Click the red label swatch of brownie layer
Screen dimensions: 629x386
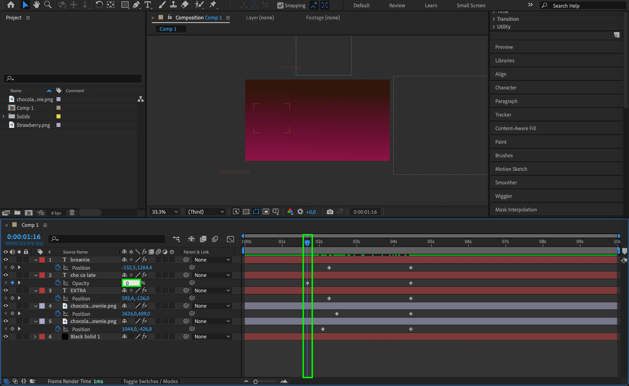[x=42, y=260]
